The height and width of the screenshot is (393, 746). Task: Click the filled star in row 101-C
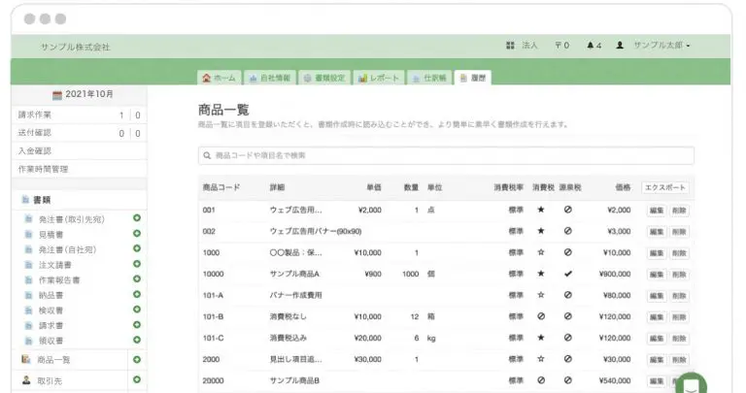tap(541, 338)
